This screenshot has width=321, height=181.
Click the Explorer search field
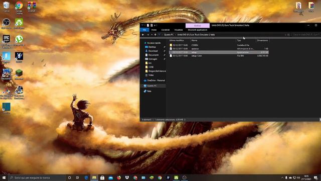(x=306, y=35)
